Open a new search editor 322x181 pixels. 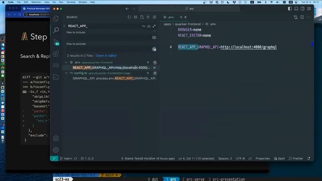pos(142,17)
